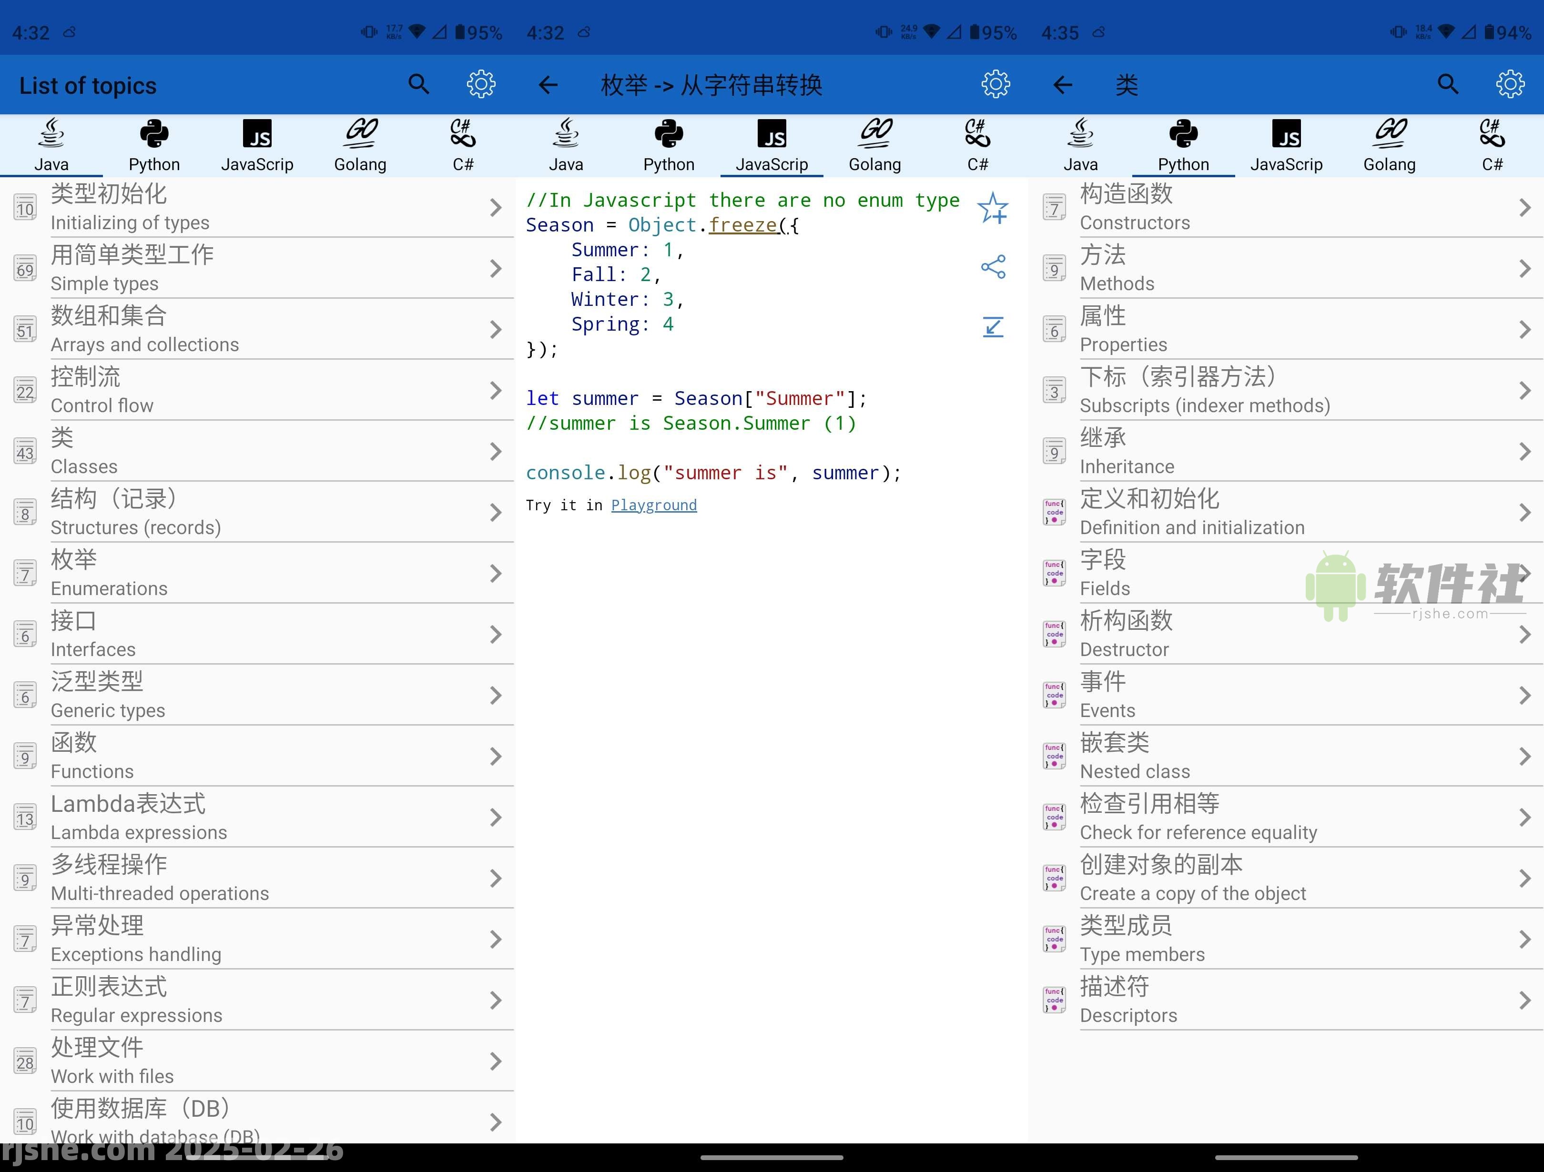Screen dimensions: 1544x1172
Task: Tap the '7' page icon beside Constructors
Action: coord(1054,208)
